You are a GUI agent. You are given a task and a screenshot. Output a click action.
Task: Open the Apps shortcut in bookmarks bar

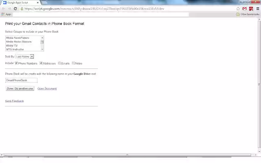click(x=7, y=14)
